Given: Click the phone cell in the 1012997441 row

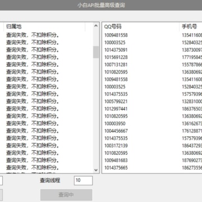Looking at the screenshot, I should 192,109.
